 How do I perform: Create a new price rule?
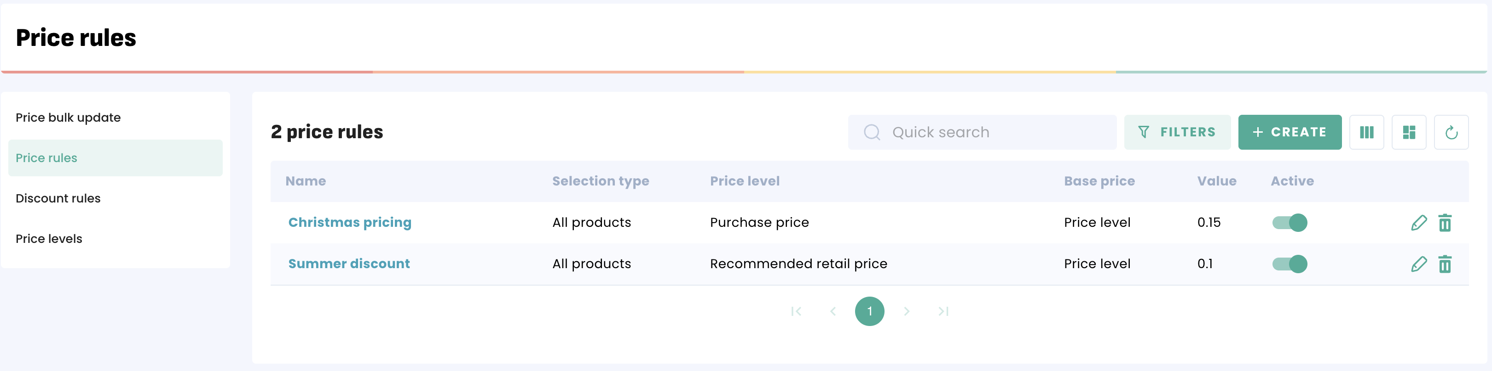pos(1290,132)
